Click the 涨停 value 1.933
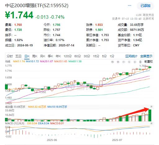Screen dimensions: 159x145 [x=99, y=25]
